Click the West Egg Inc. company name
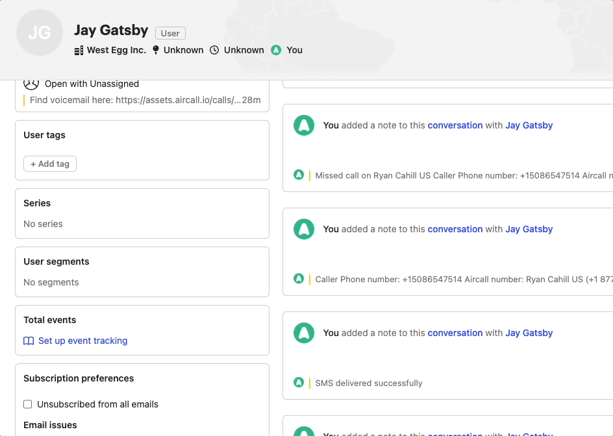This screenshot has height=436, width=613. 116,50
